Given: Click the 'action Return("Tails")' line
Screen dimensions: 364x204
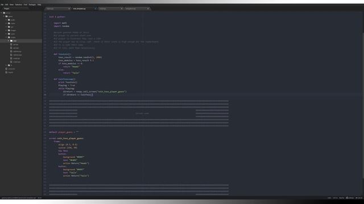Looking at the screenshot, I should coord(76,176).
